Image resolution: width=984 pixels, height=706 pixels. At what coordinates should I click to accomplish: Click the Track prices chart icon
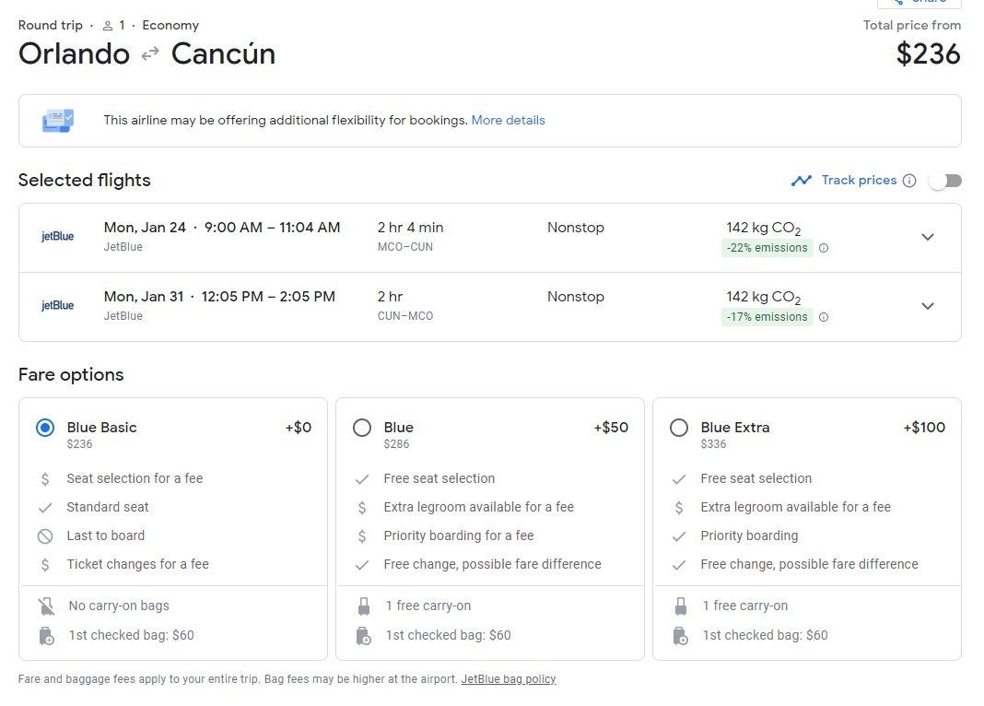(x=801, y=181)
